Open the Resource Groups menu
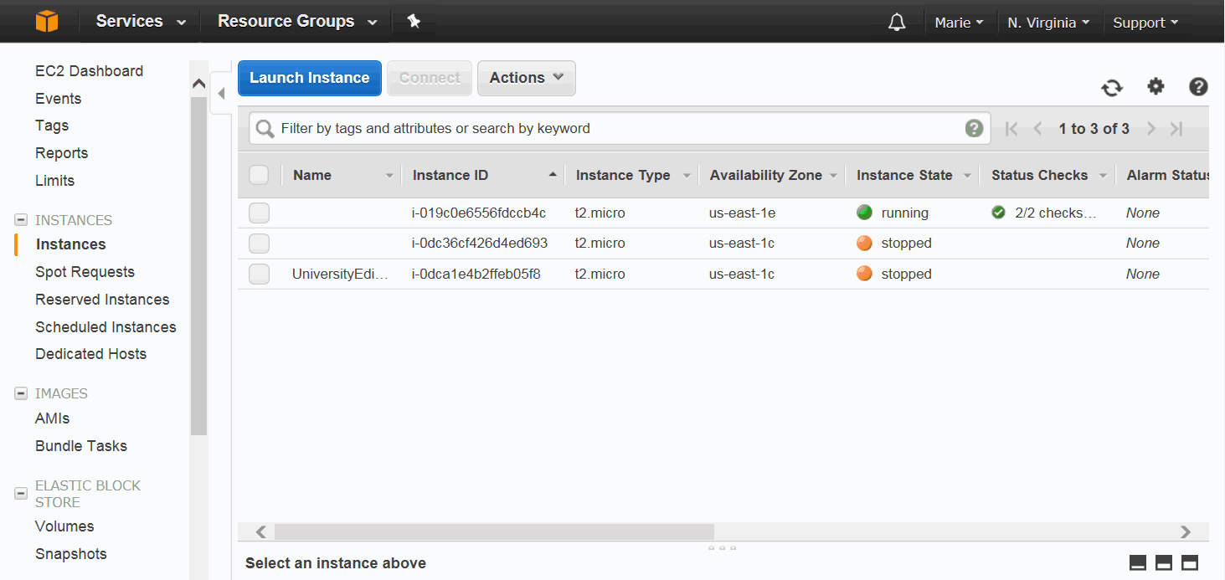The image size is (1225, 580). coord(296,22)
